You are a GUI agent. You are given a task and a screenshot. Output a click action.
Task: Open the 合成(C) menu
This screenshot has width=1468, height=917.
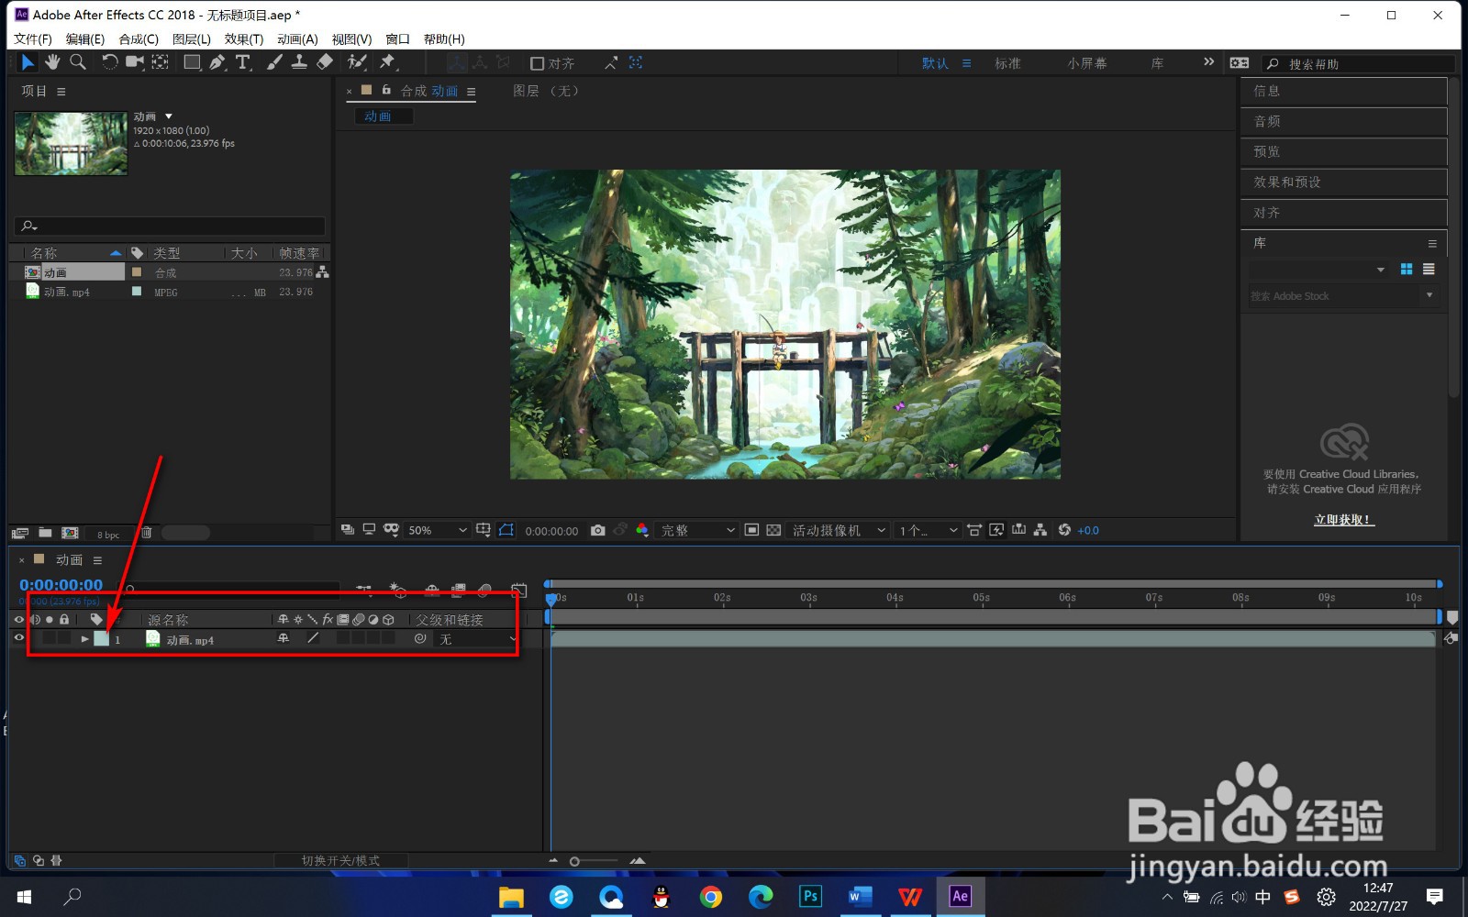139,39
